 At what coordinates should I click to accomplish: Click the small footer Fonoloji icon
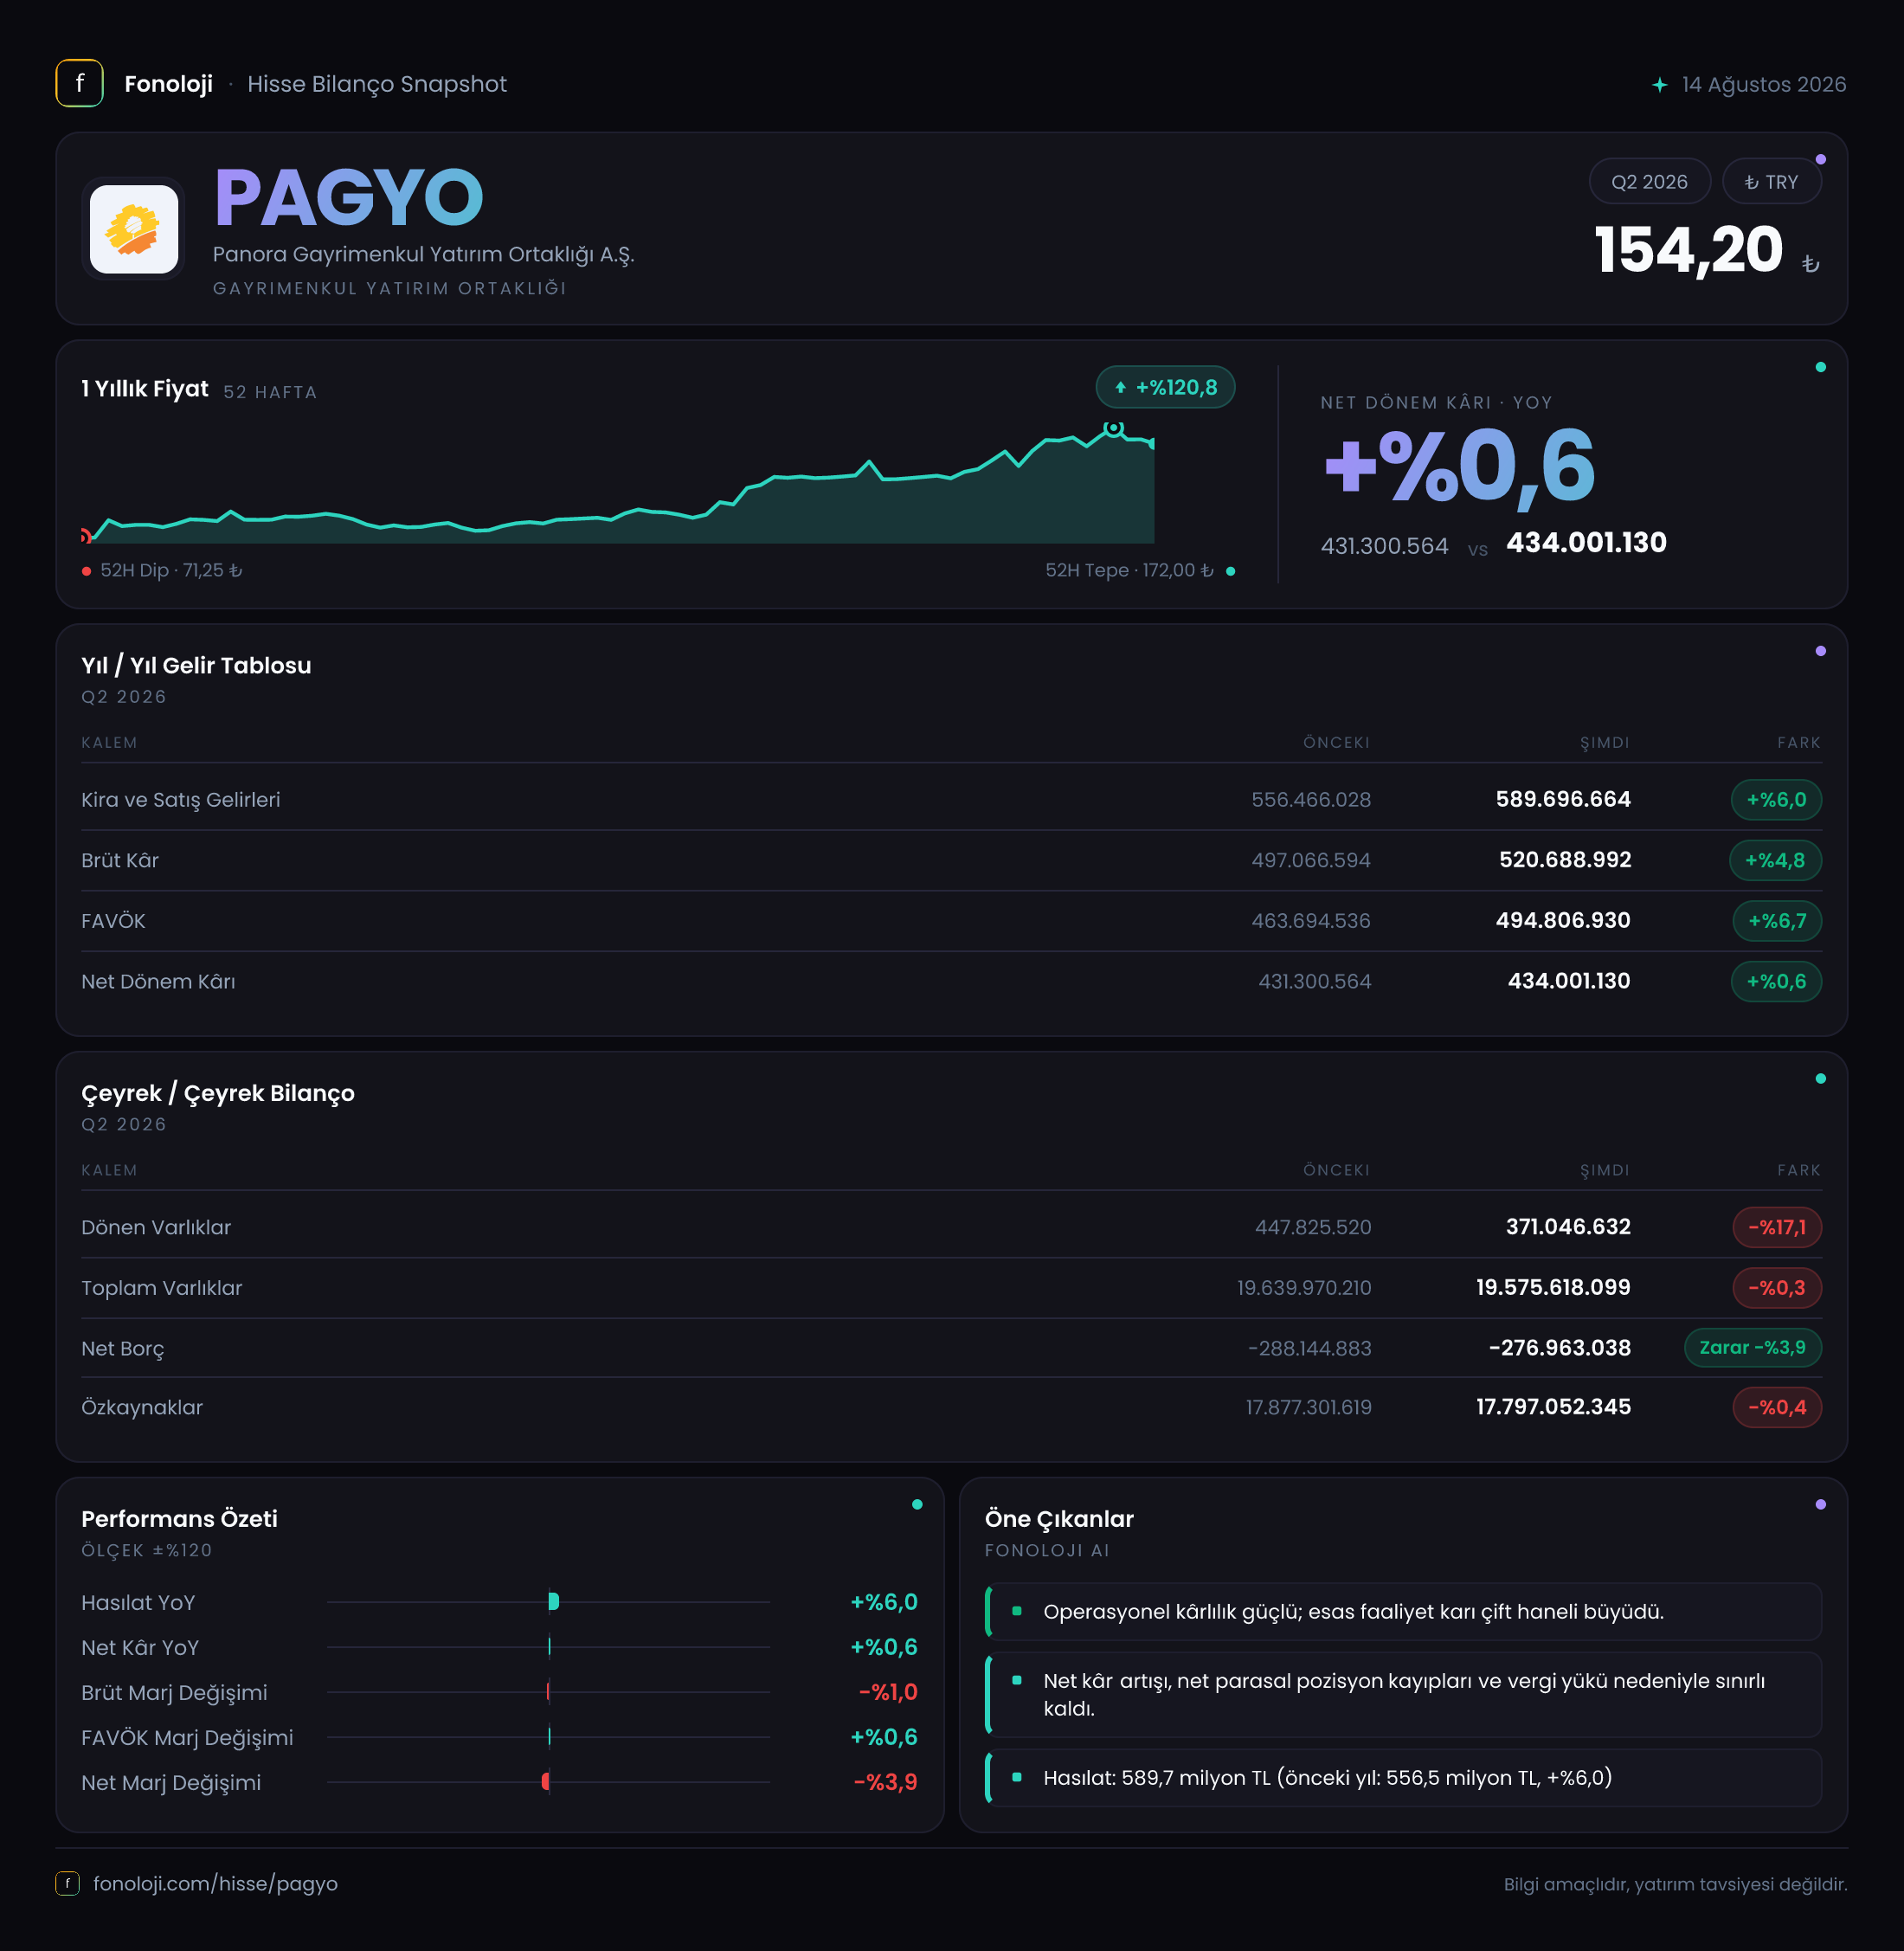(67, 1883)
